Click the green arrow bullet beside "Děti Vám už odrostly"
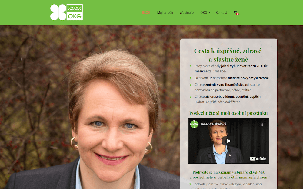 point(190,78)
